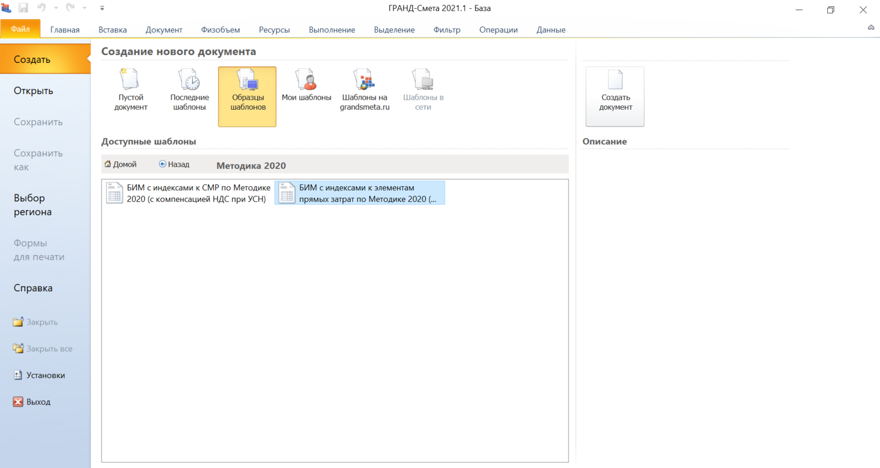Select template БИМ с индексами к СМР
Viewport: 880px width, 468px height.
click(x=188, y=193)
